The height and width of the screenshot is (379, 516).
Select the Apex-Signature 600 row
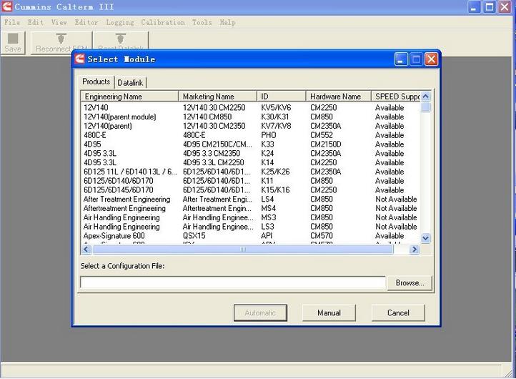click(250, 236)
